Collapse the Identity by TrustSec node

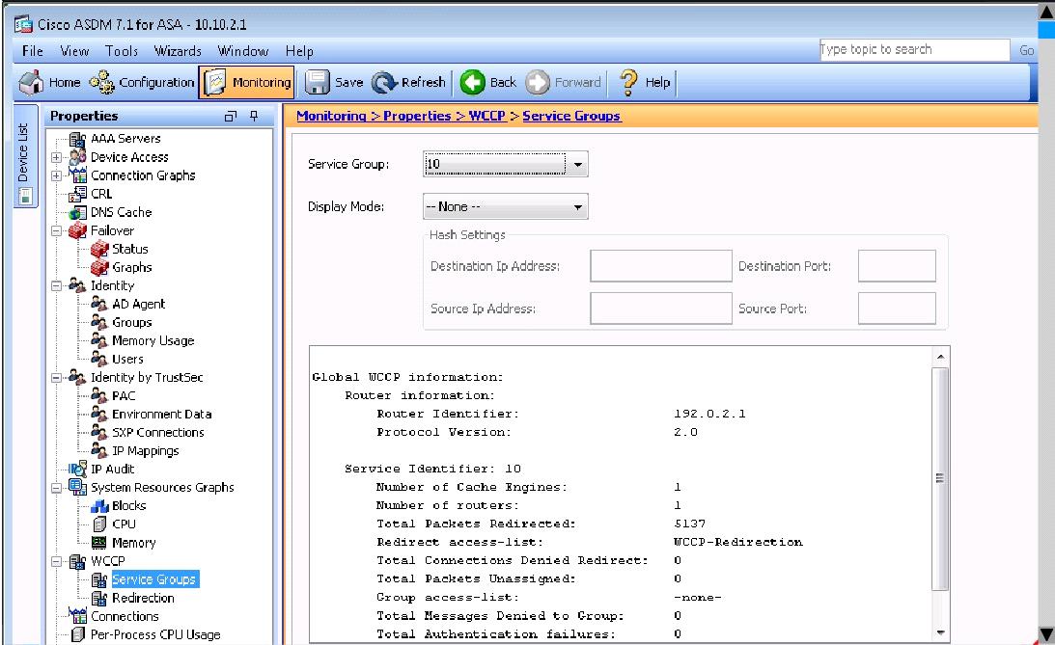[x=57, y=378]
